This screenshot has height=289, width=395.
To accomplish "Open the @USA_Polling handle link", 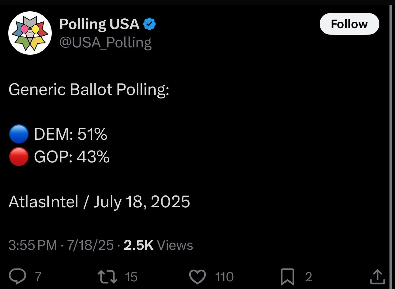I will tap(105, 43).
